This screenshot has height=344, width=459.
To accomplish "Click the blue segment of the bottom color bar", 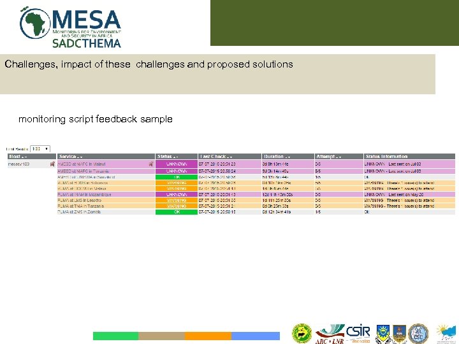I will click(x=256, y=336).
